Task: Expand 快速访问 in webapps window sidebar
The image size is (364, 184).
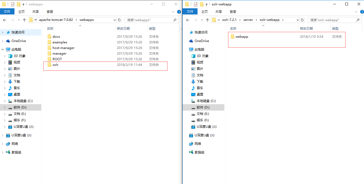Action: pyautogui.click(x=2, y=32)
